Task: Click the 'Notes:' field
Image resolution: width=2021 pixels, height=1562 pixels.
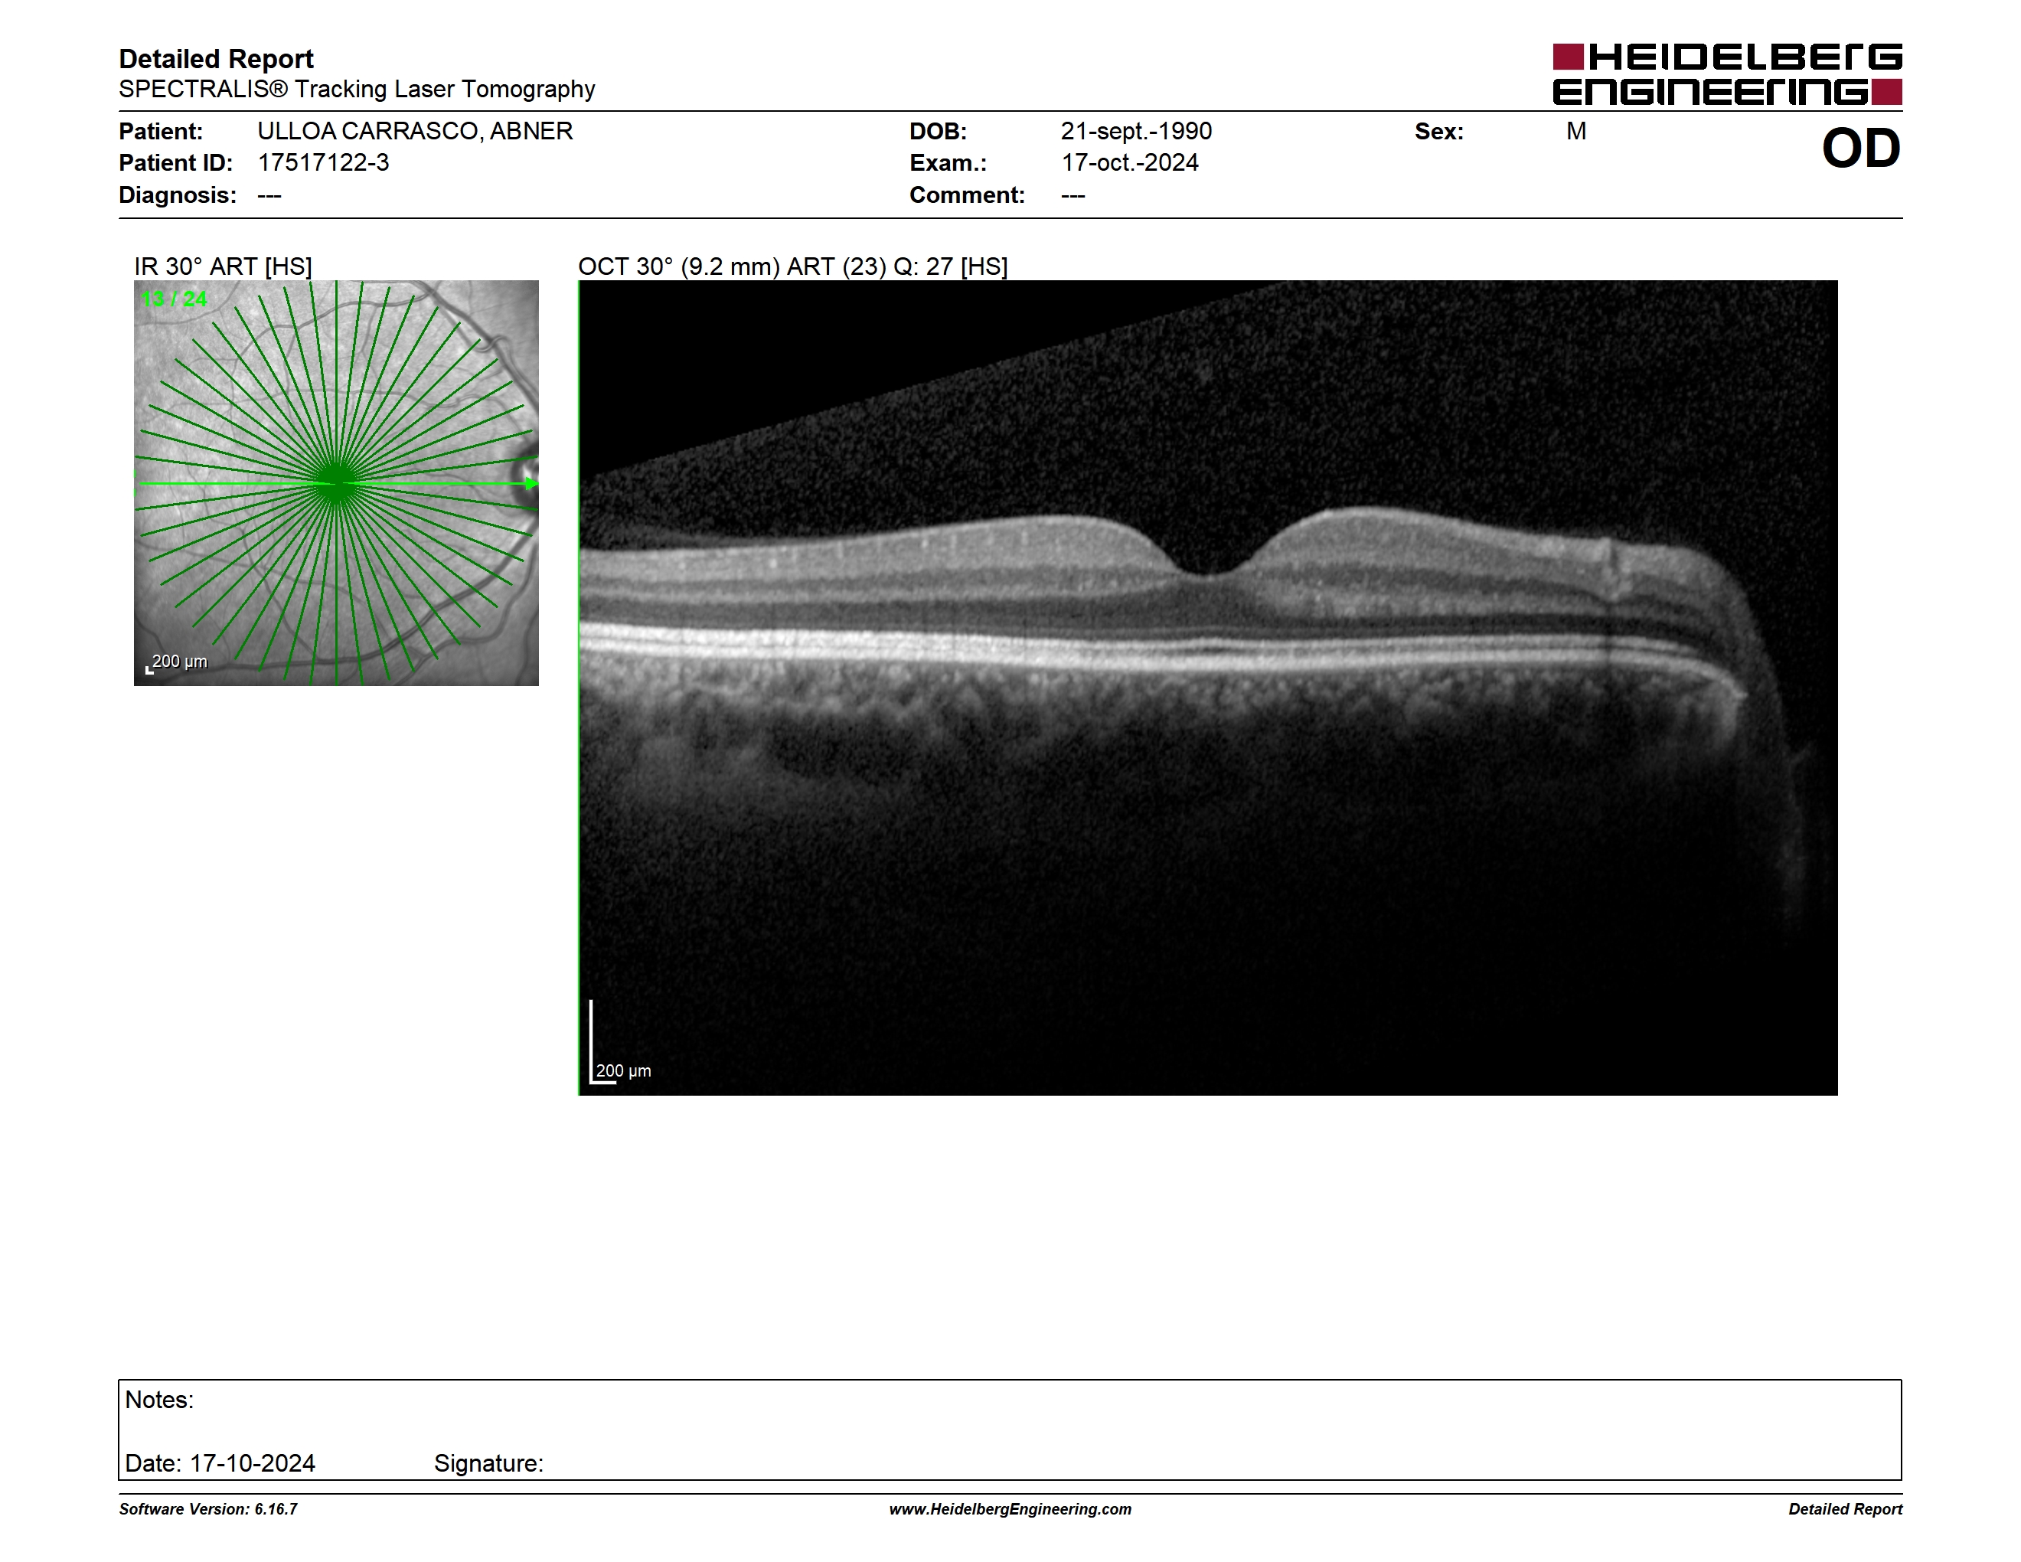Action: pyautogui.click(x=159, y=1400)
